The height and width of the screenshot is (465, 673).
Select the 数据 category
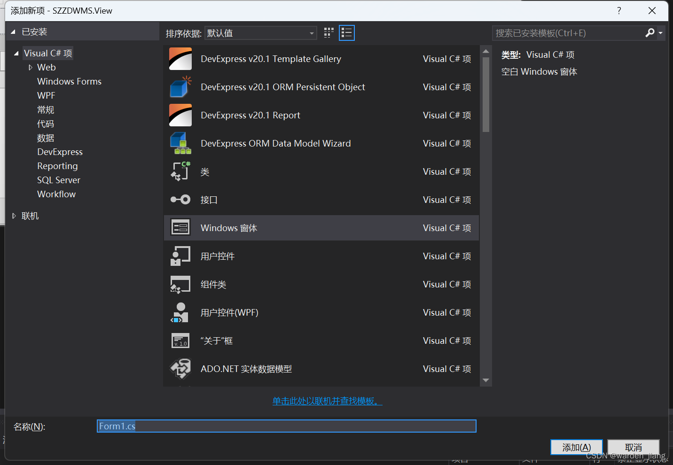coord(46,138)
